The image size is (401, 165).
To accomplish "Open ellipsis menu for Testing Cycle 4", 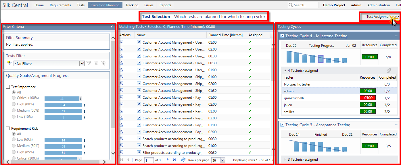I will click(x=397, y=36).
